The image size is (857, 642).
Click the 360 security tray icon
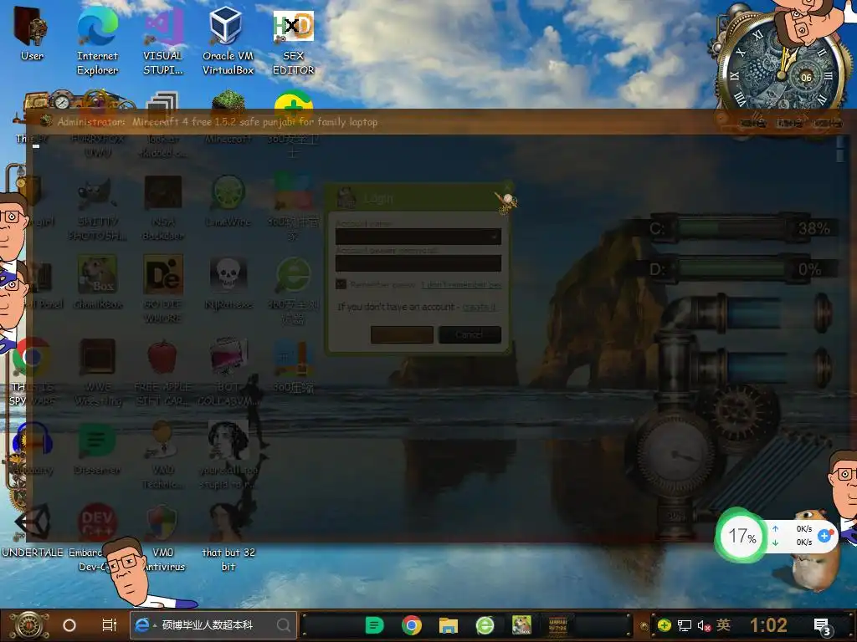tap(664, 625)
